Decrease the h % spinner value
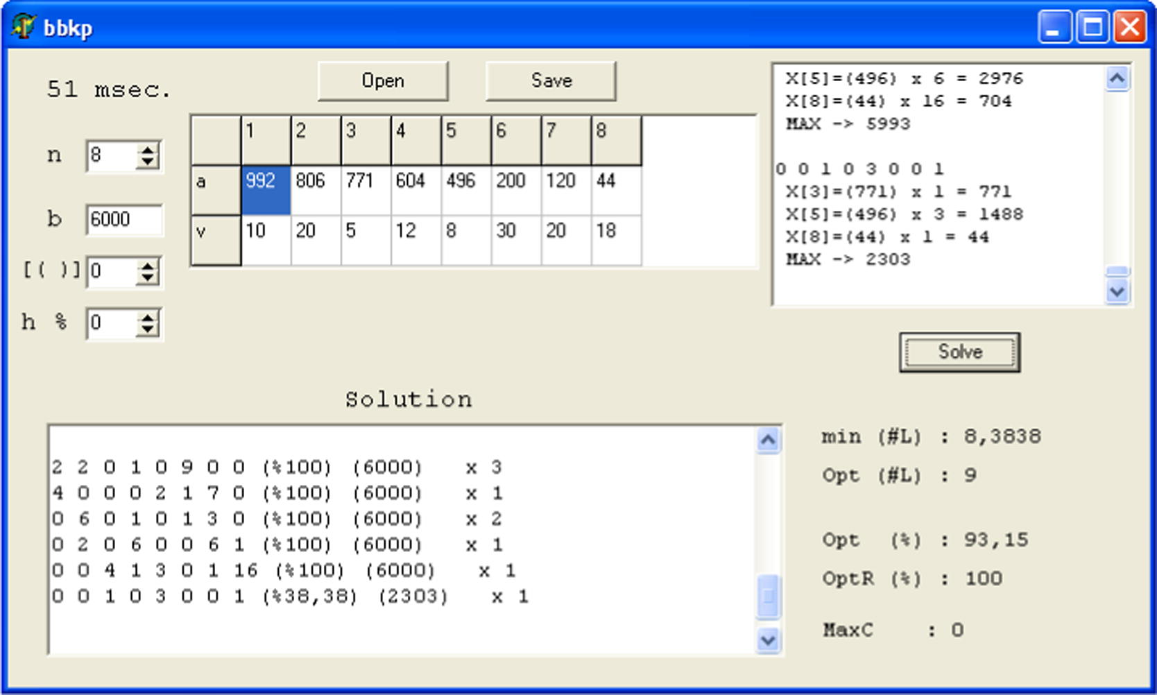1157x695 pixels. point(147,330)
